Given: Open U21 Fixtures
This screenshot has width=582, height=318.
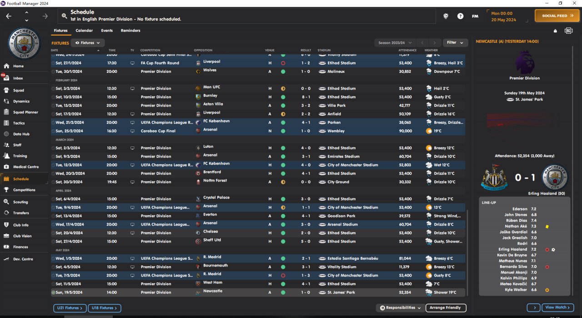Looking at the screenshot, I should (x=70, y=308).
